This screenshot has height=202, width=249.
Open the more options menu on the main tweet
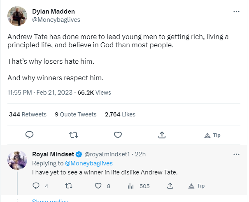tap(236, 12)
